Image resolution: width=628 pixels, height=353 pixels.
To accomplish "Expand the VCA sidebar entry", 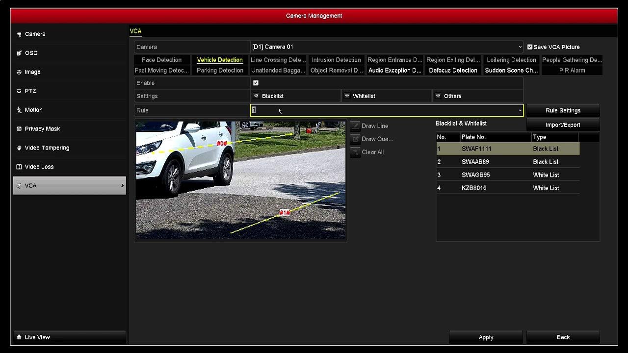I will coord(122,185).
